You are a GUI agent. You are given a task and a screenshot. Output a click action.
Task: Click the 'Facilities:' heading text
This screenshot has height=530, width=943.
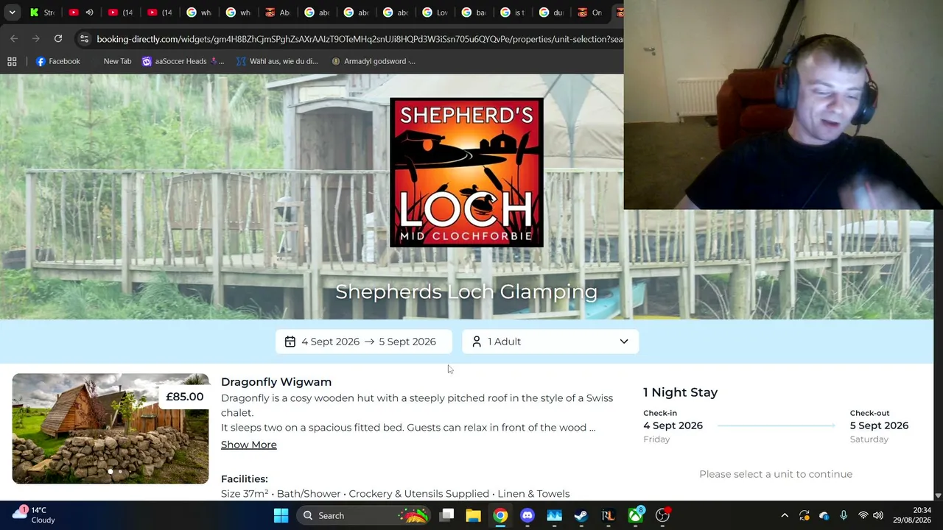(x=245, y=479)
